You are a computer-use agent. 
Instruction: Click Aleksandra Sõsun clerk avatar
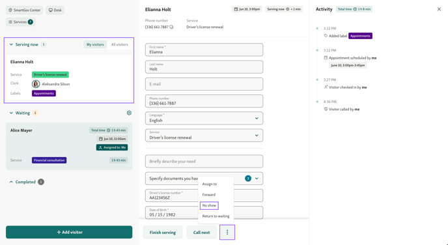[x=36, y=84]
